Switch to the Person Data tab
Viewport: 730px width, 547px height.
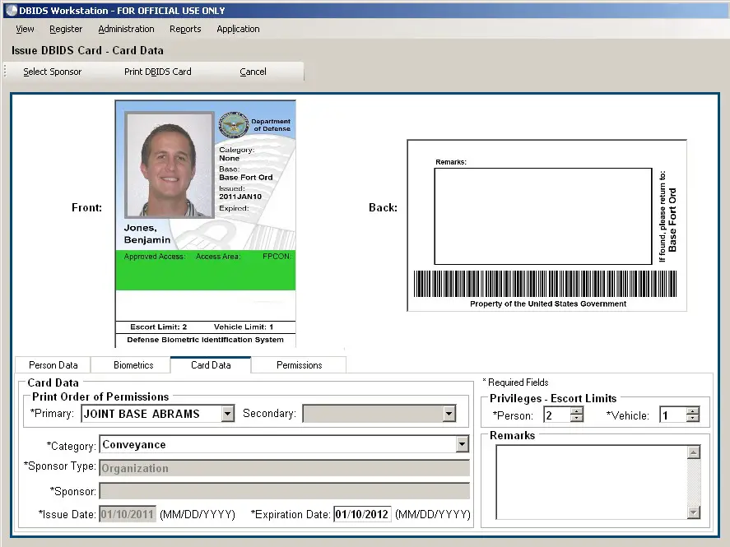coord(53,364)
